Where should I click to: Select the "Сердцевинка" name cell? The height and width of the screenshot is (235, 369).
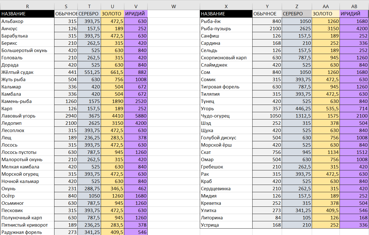coord(226,189)
